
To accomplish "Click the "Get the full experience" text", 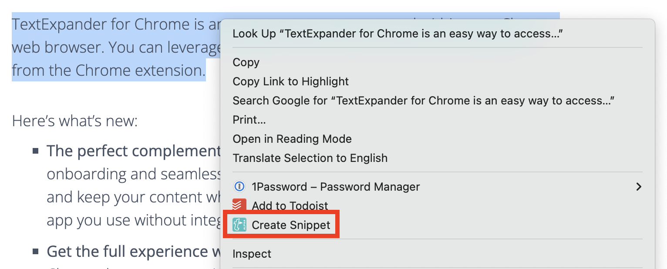I will click(131, 252).
